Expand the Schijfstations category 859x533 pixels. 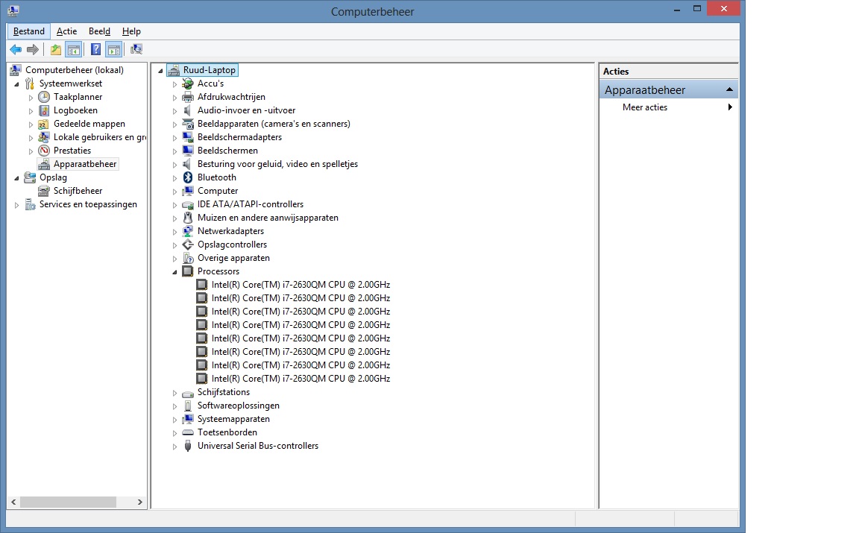coord(174,393)
